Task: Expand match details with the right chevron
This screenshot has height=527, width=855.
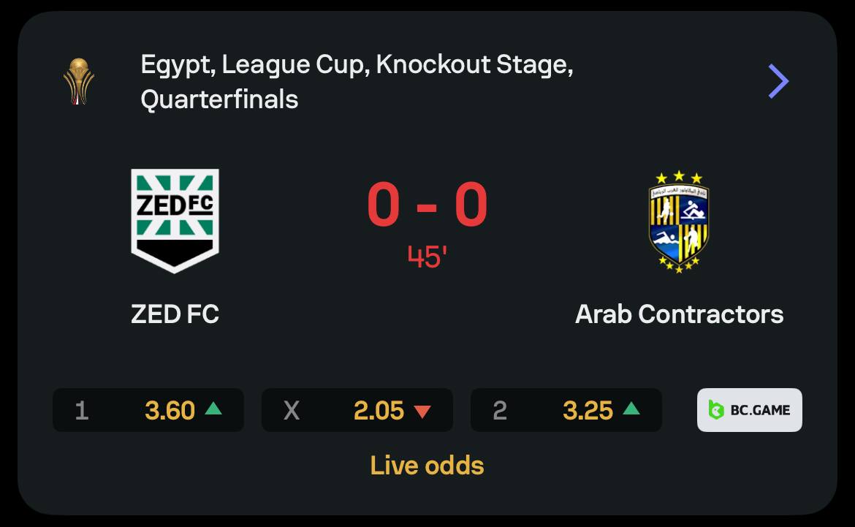Action: (778, 81)
